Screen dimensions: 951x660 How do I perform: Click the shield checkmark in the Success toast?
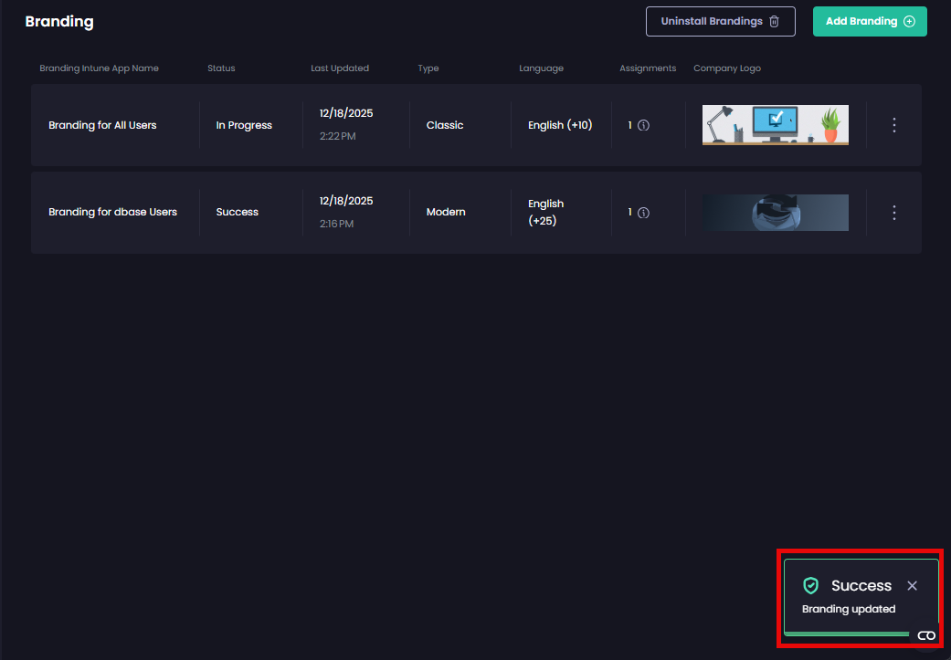(x=811, y=586)
